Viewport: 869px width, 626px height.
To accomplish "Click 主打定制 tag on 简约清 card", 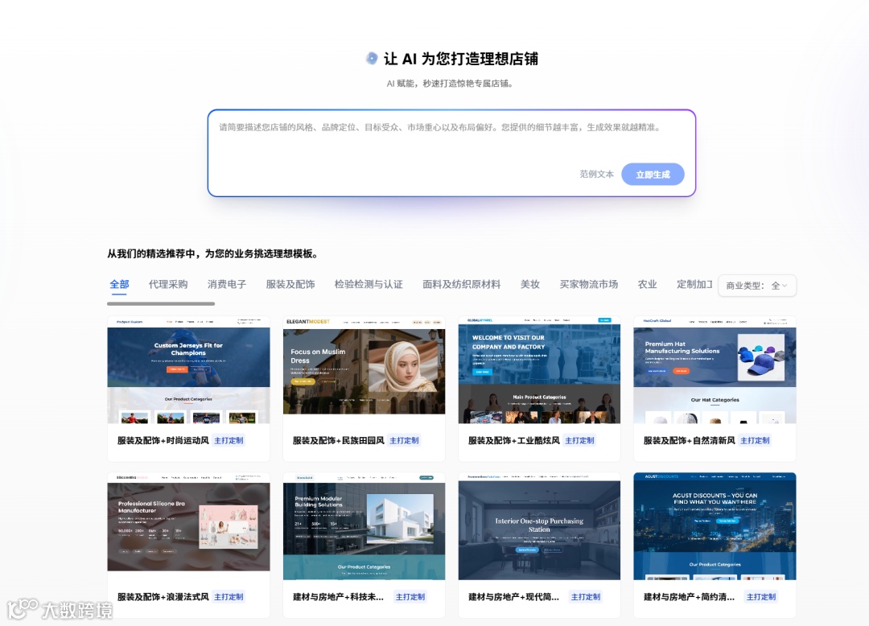I will (761, 597).
